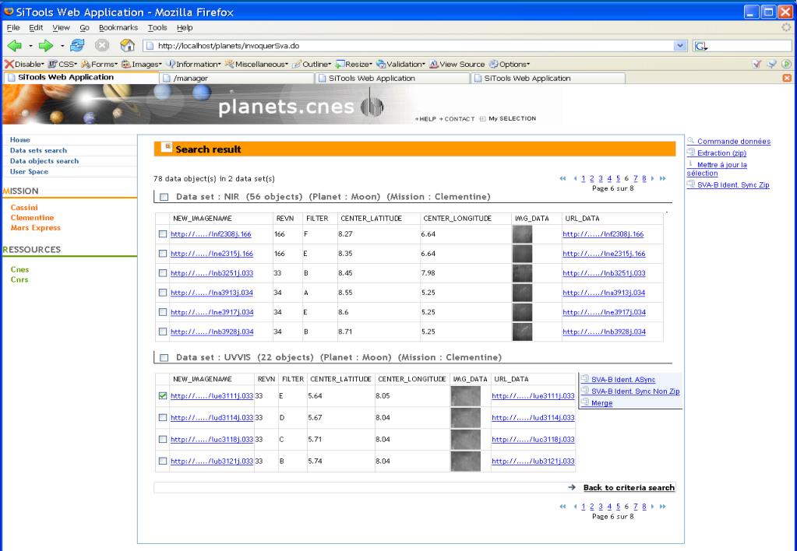Go to next results page, top pager

click(x=653, y=178)
